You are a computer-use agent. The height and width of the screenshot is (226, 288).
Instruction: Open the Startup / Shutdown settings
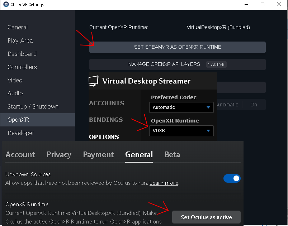point(33,106)
